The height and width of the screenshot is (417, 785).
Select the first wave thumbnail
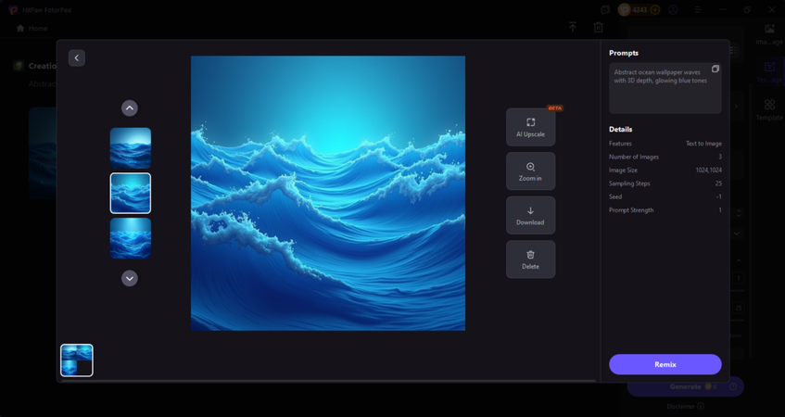pyautogui.click(x=130, y=148)
